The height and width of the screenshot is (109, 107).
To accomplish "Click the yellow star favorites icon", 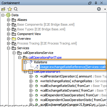I will click(x=10, y=9).
